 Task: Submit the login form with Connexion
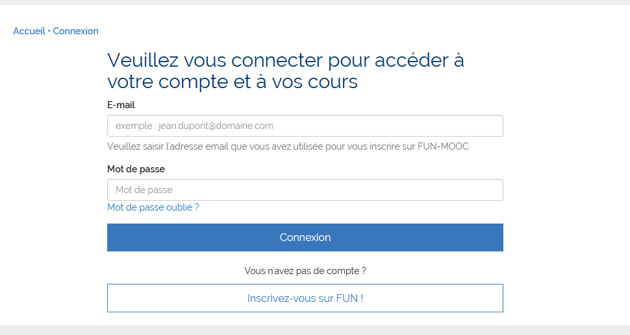[x=305, y=237]
